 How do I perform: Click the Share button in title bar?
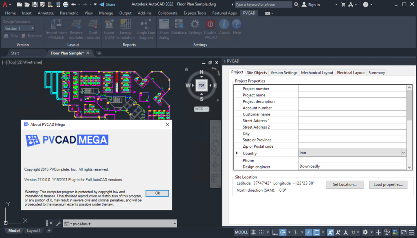pyautogui.click(x=108, y=4)
